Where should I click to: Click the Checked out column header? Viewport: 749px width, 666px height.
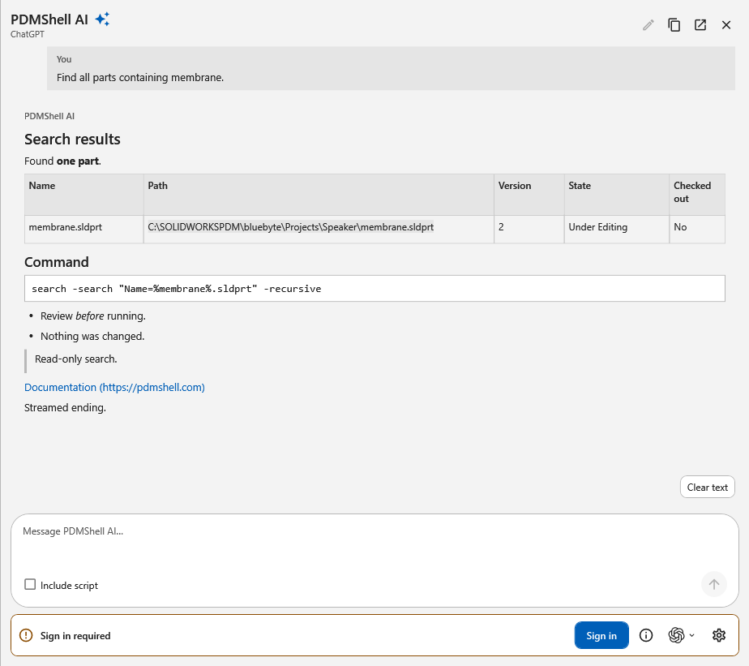click(x=697, y=195)
